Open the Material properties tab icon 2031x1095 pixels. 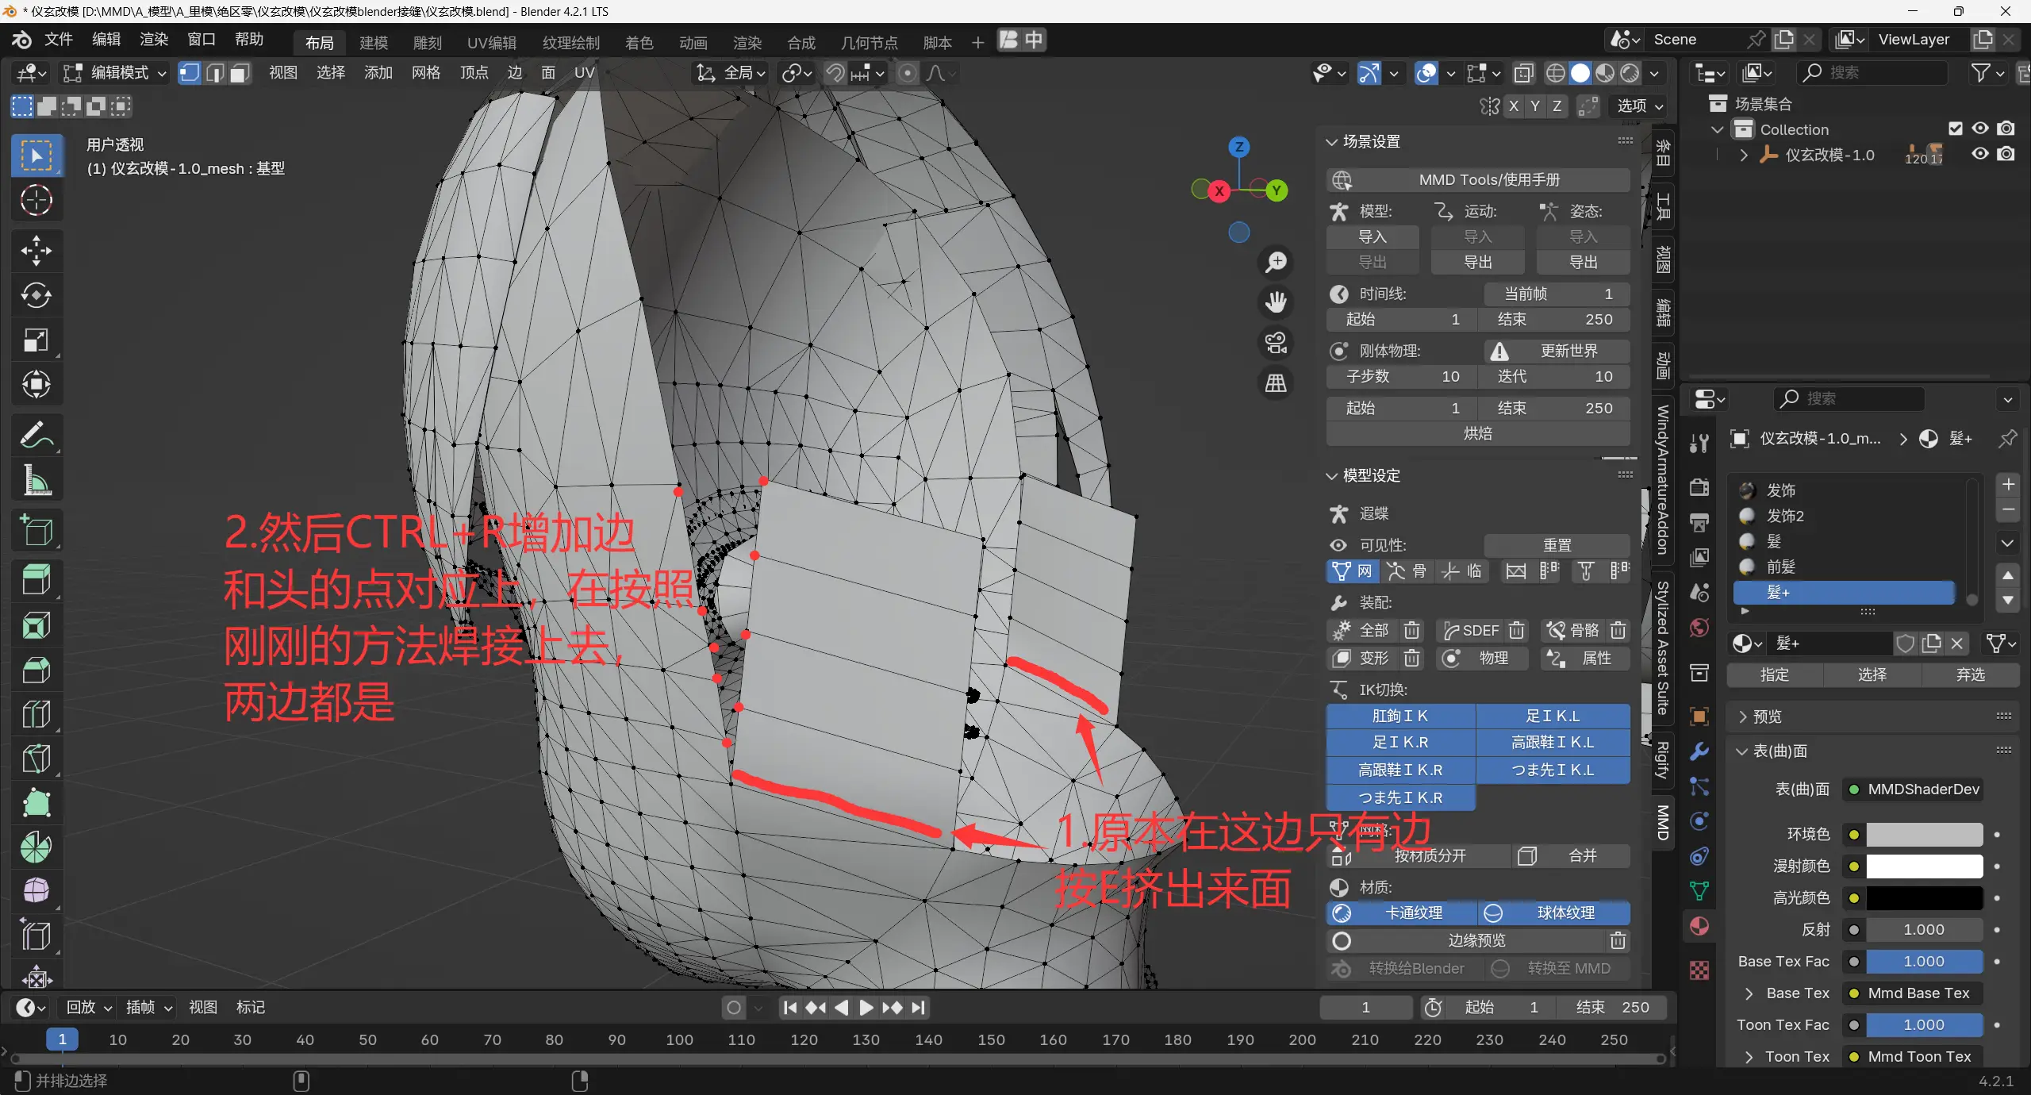(x=1699, y=926)
